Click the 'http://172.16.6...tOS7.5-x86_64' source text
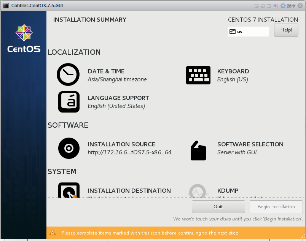Image resolution: width=306 pixels, height=241 pixels. (129, 152)
